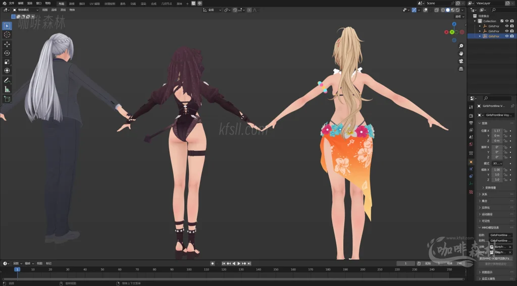Switch to rendered viewport shading
517x286 pixels.
pyautogui.click(x=457, y=10)
